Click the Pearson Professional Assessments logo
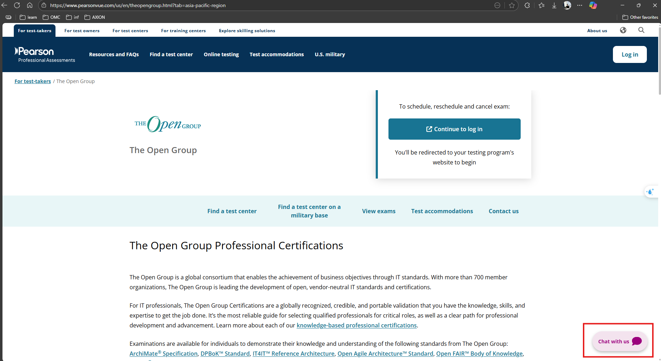The image size is (661, 361). 45,55
